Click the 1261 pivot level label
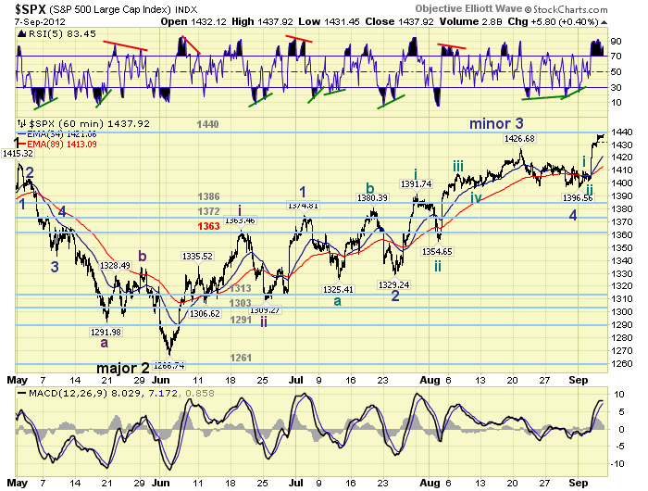 (x=241, y=358)
